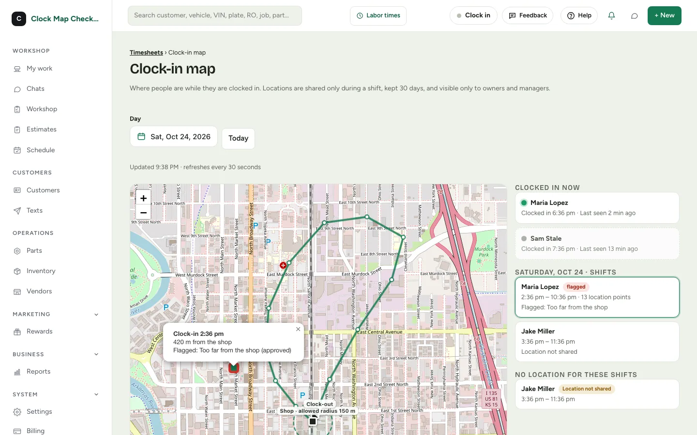Open Vendors page
Viewport: 697px width, 435px height.
56,291
